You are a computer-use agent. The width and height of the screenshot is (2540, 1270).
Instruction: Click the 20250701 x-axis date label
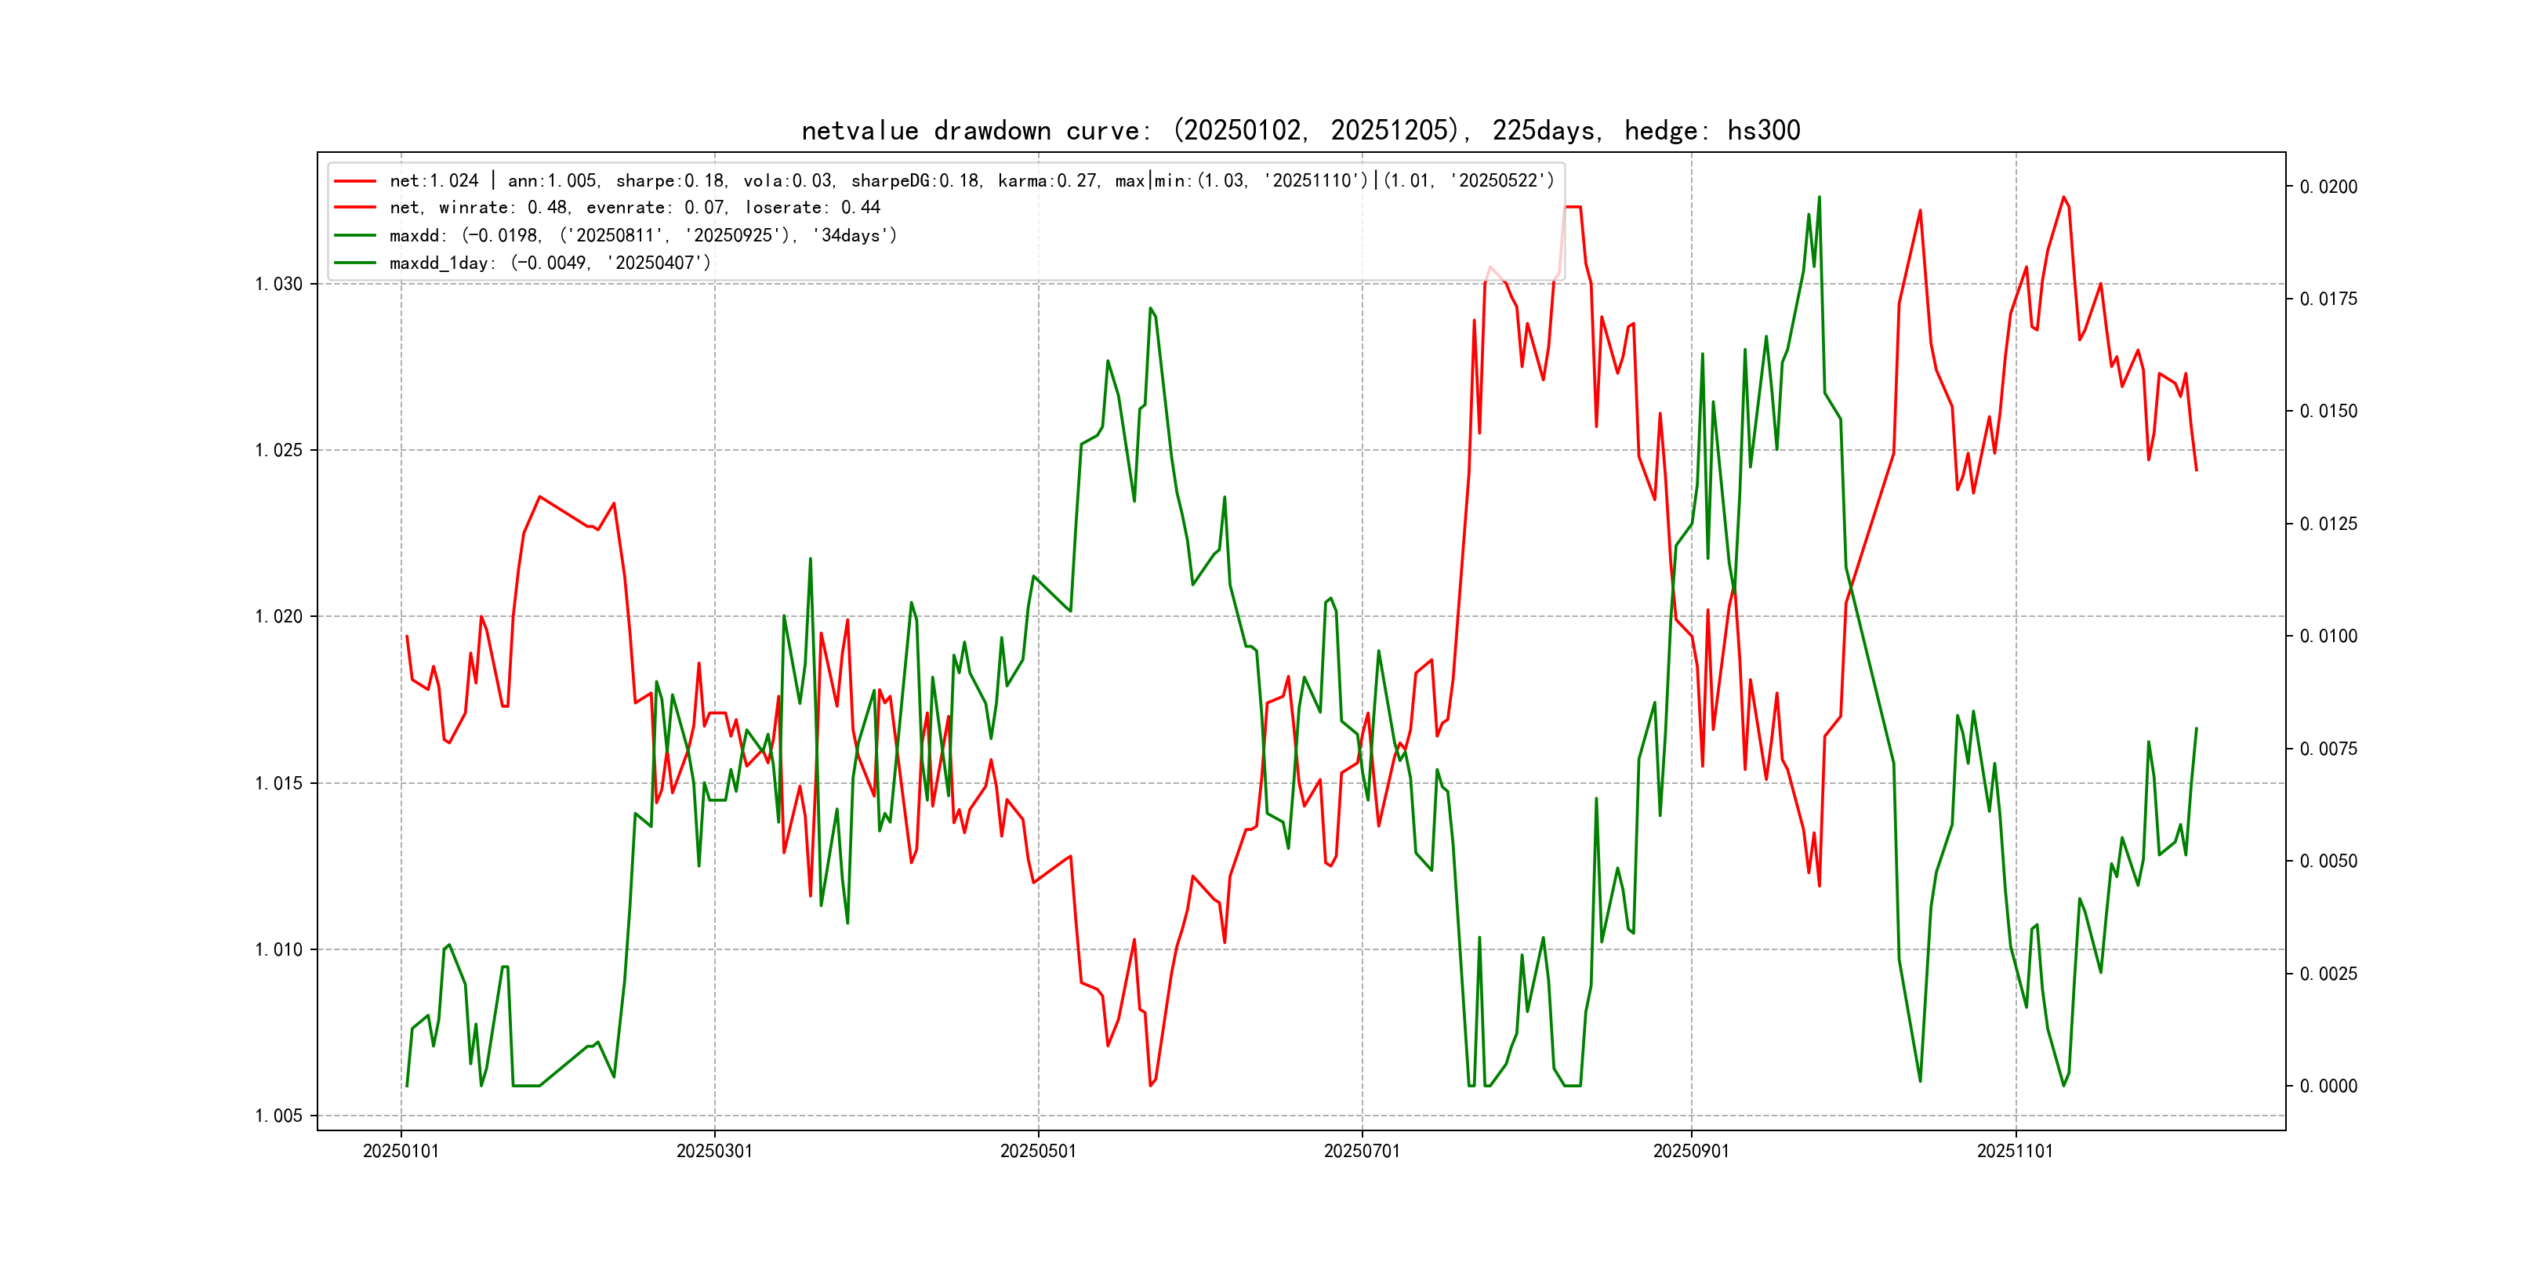coord(1362,1151)
